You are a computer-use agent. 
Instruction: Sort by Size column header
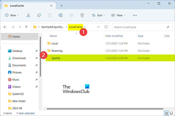pyautogui.click(x=167, y=36)
